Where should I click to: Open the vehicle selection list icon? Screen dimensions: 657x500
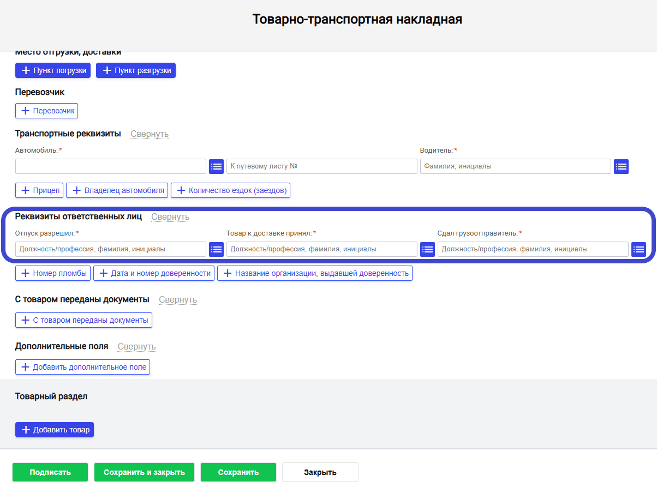pyautogui.click(x=216, y=166)
